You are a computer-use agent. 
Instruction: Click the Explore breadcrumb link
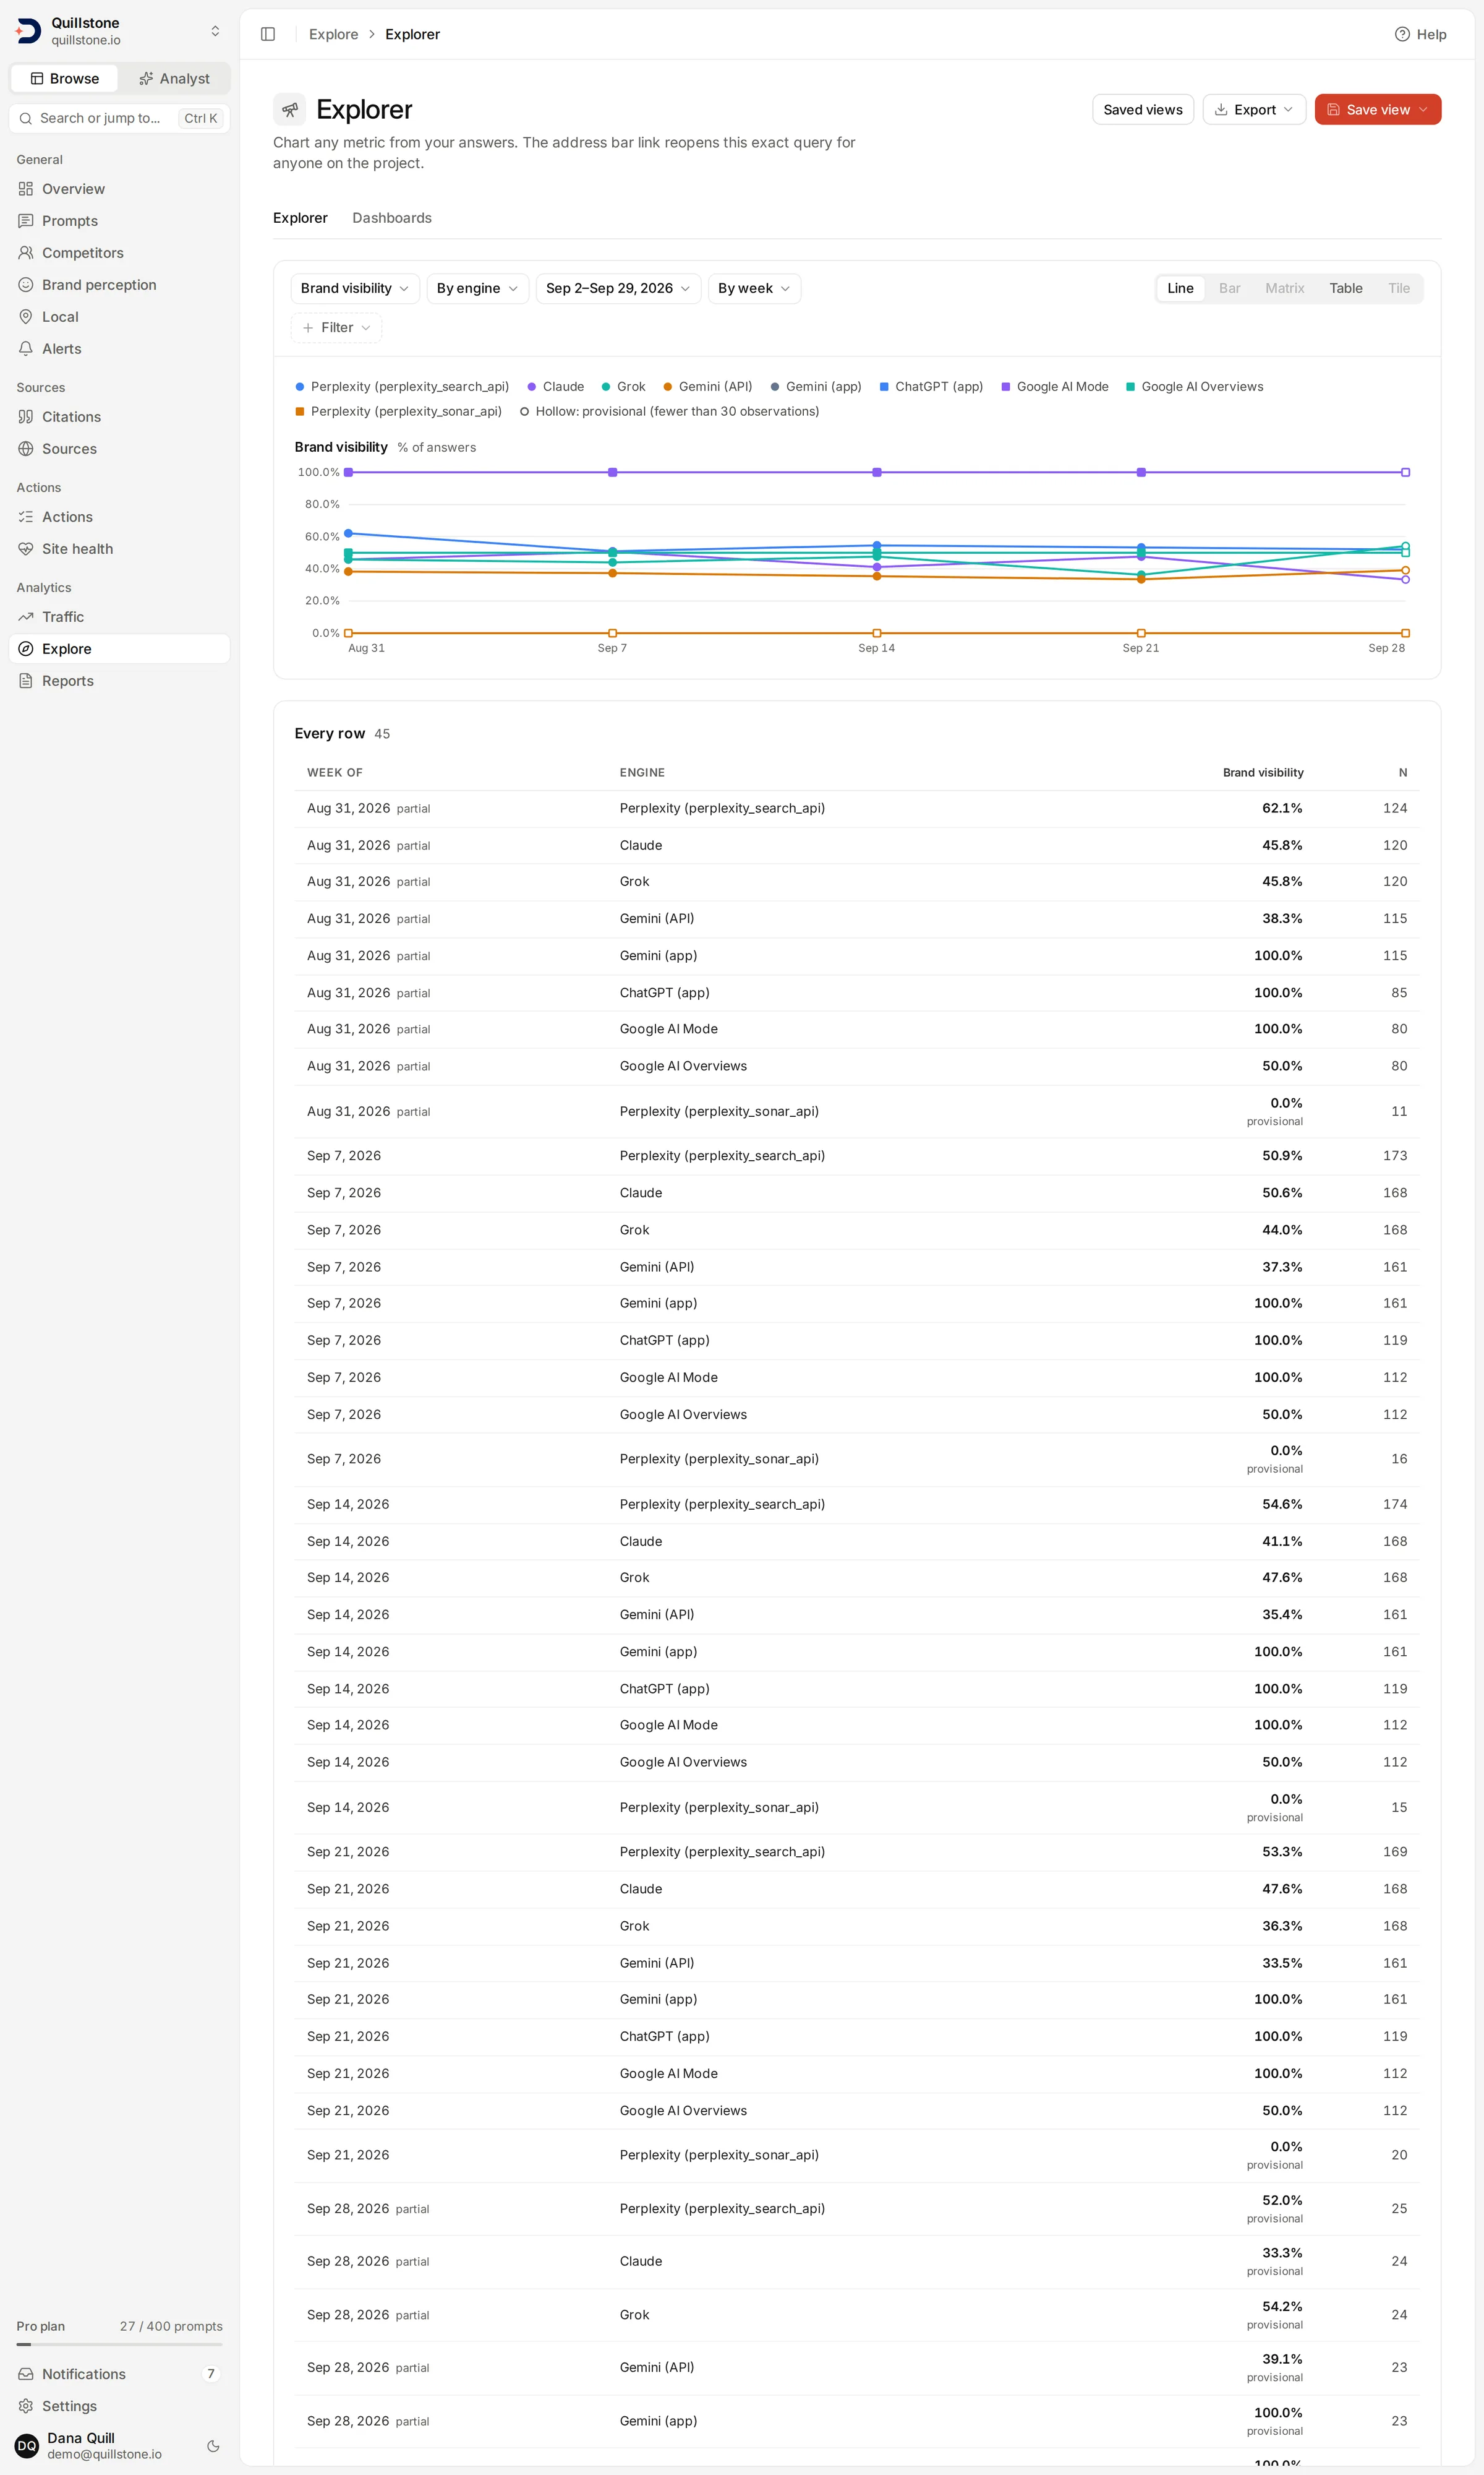pos(333,34)
